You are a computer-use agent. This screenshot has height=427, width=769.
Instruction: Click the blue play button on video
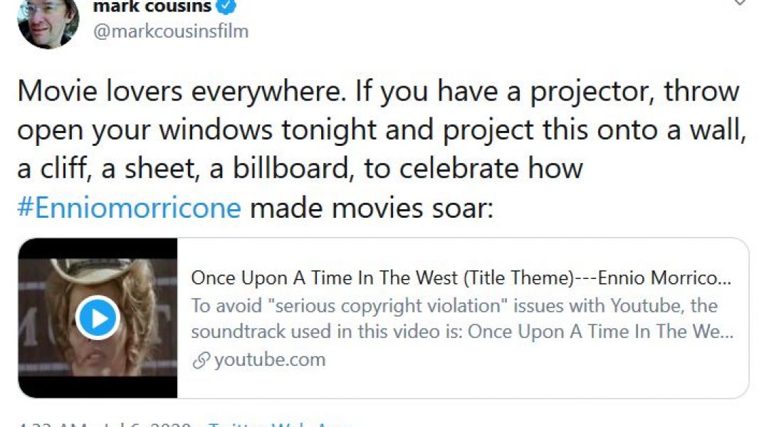(x=97, y=318)
